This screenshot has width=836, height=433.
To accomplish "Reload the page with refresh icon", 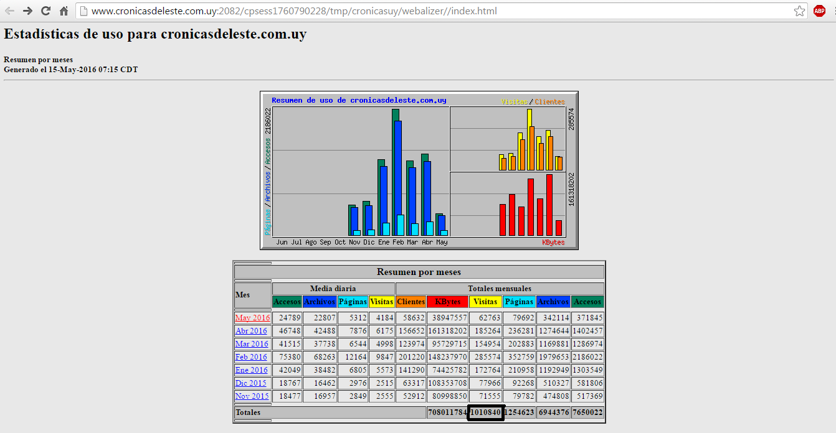I will click(x=45, y=11).
